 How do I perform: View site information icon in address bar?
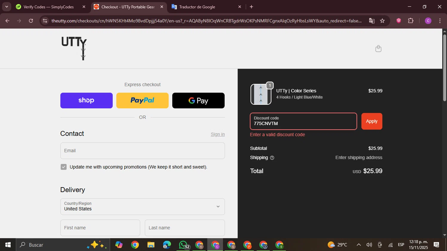(x=45, y=21)
